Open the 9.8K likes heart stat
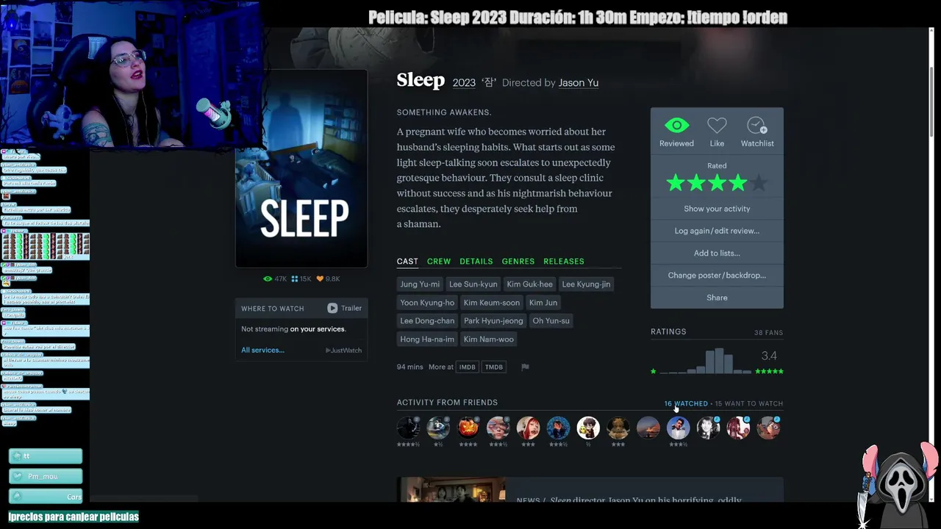Image resolution: width=941 pixels, height=529 pixels. coord(328,279)
